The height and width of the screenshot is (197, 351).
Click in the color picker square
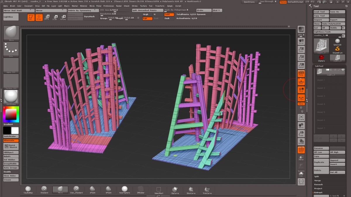point(11,114)
